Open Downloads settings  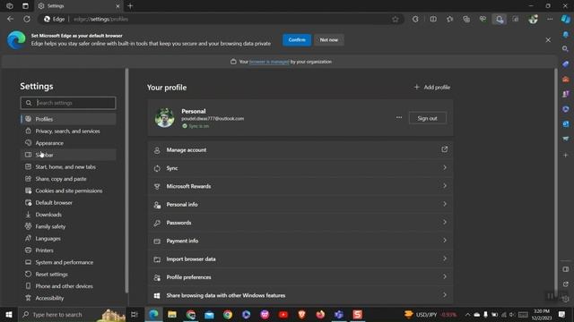click(x=68, y=215)
